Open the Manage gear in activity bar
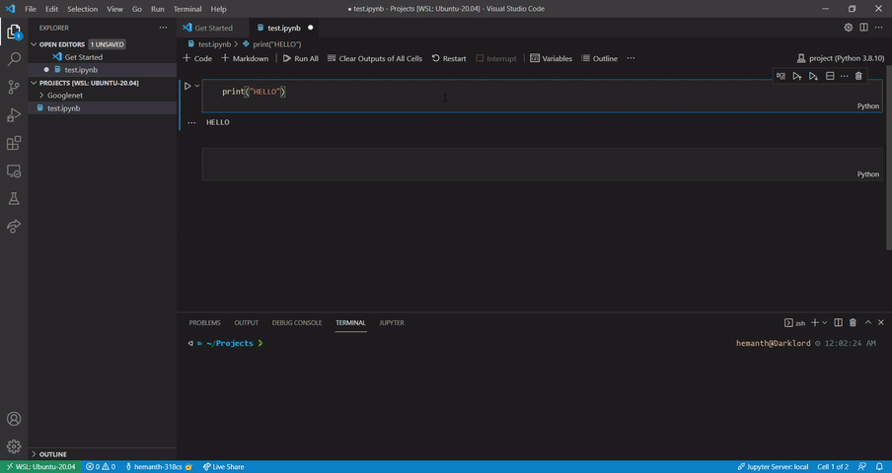892x473 pixels. click(x=14, y=446)
